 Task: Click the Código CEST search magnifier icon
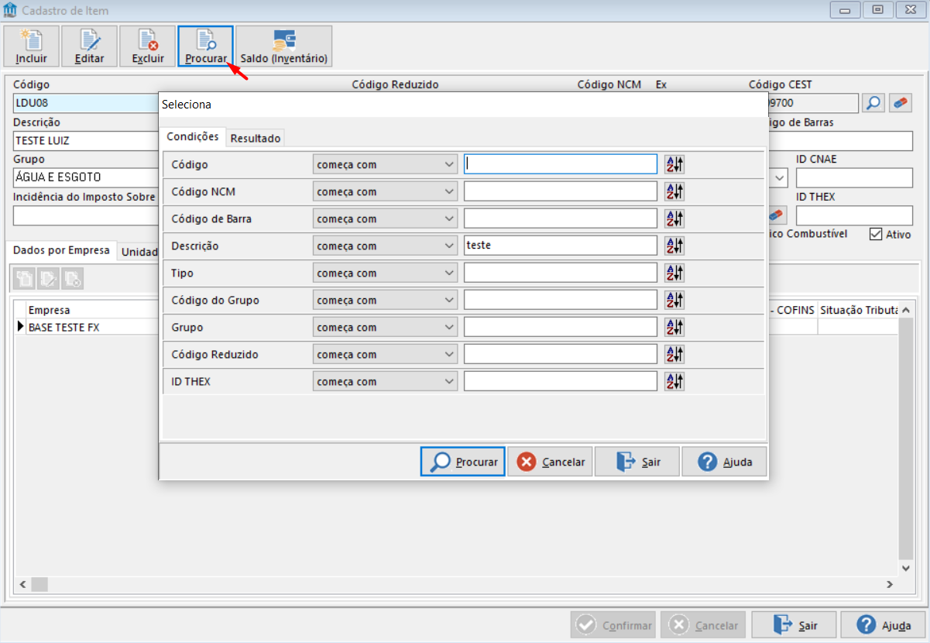[x=873, y=103]
